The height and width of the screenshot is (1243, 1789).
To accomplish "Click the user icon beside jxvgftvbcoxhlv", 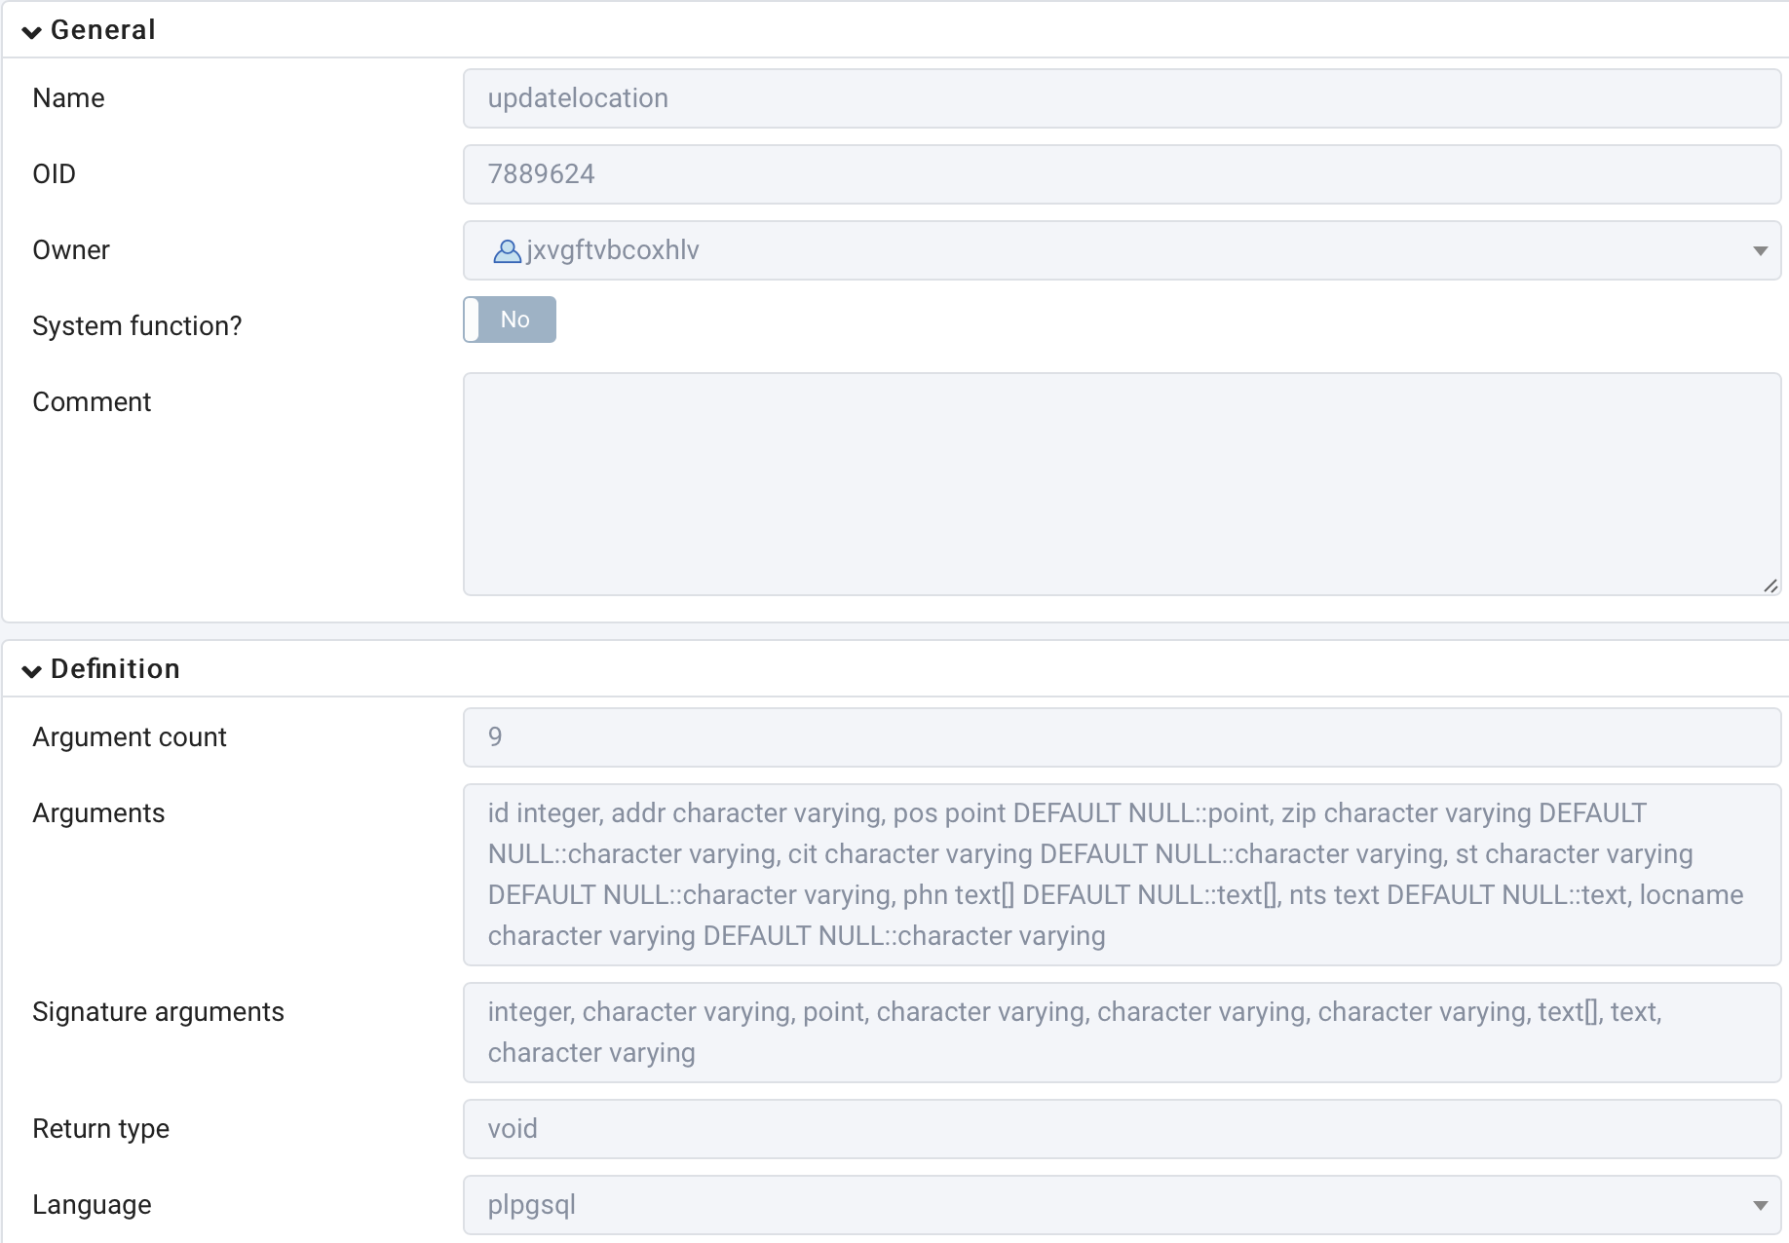I will pyautogui.click(x=507, y=251).
